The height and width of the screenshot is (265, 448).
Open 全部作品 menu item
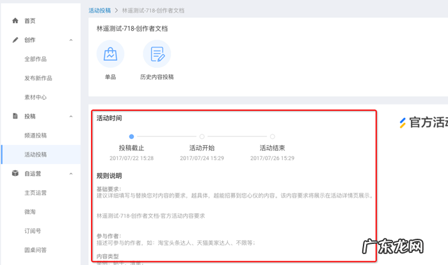pyautogui.click(x=35, y=59)
